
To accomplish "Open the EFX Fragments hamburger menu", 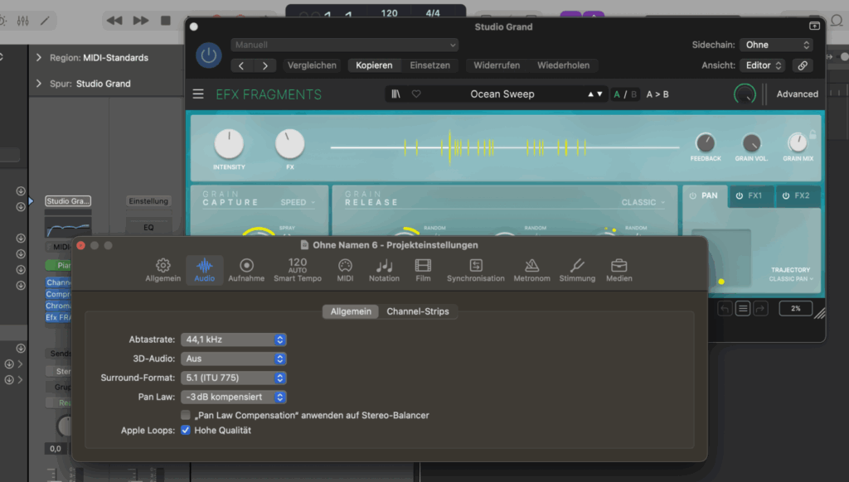I will (198, 94).
